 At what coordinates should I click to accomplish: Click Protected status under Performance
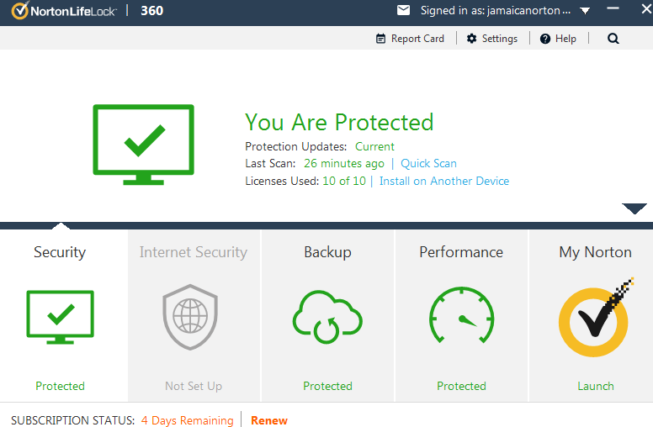(x=461, y=386)
